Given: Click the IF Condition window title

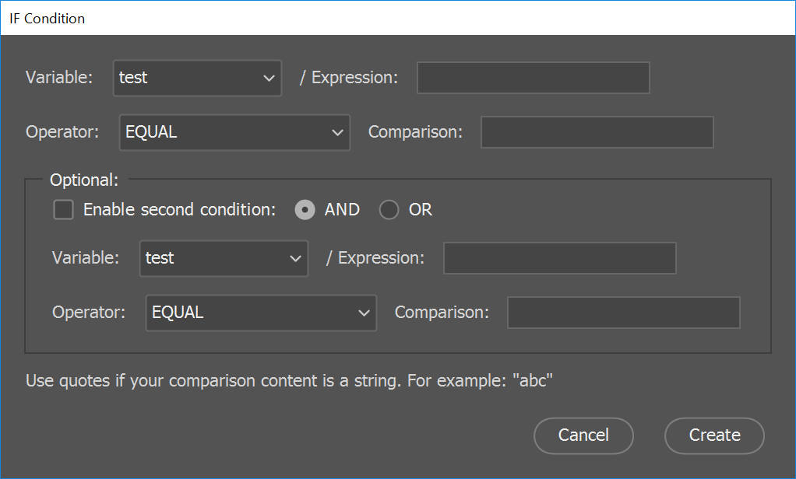Looking at the screenshot, I should (x=48, y=19).
